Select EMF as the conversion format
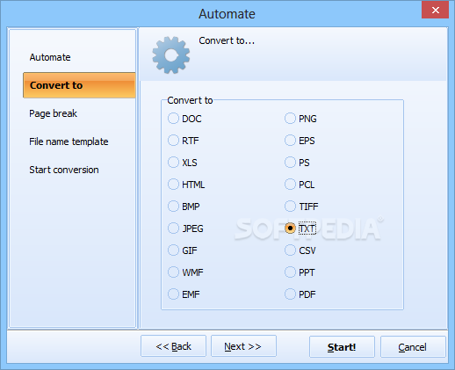 tap(173, 294)
